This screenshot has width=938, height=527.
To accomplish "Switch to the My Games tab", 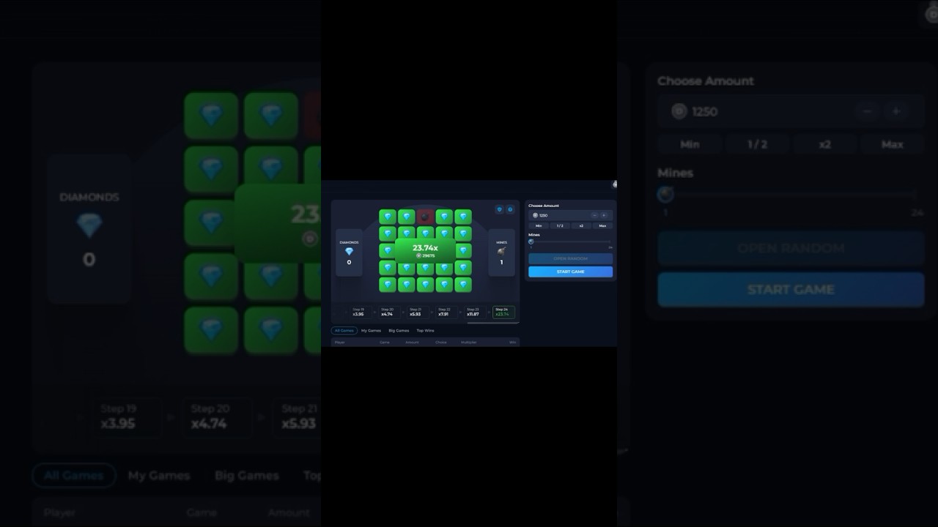I will click(x=371, y=331).
